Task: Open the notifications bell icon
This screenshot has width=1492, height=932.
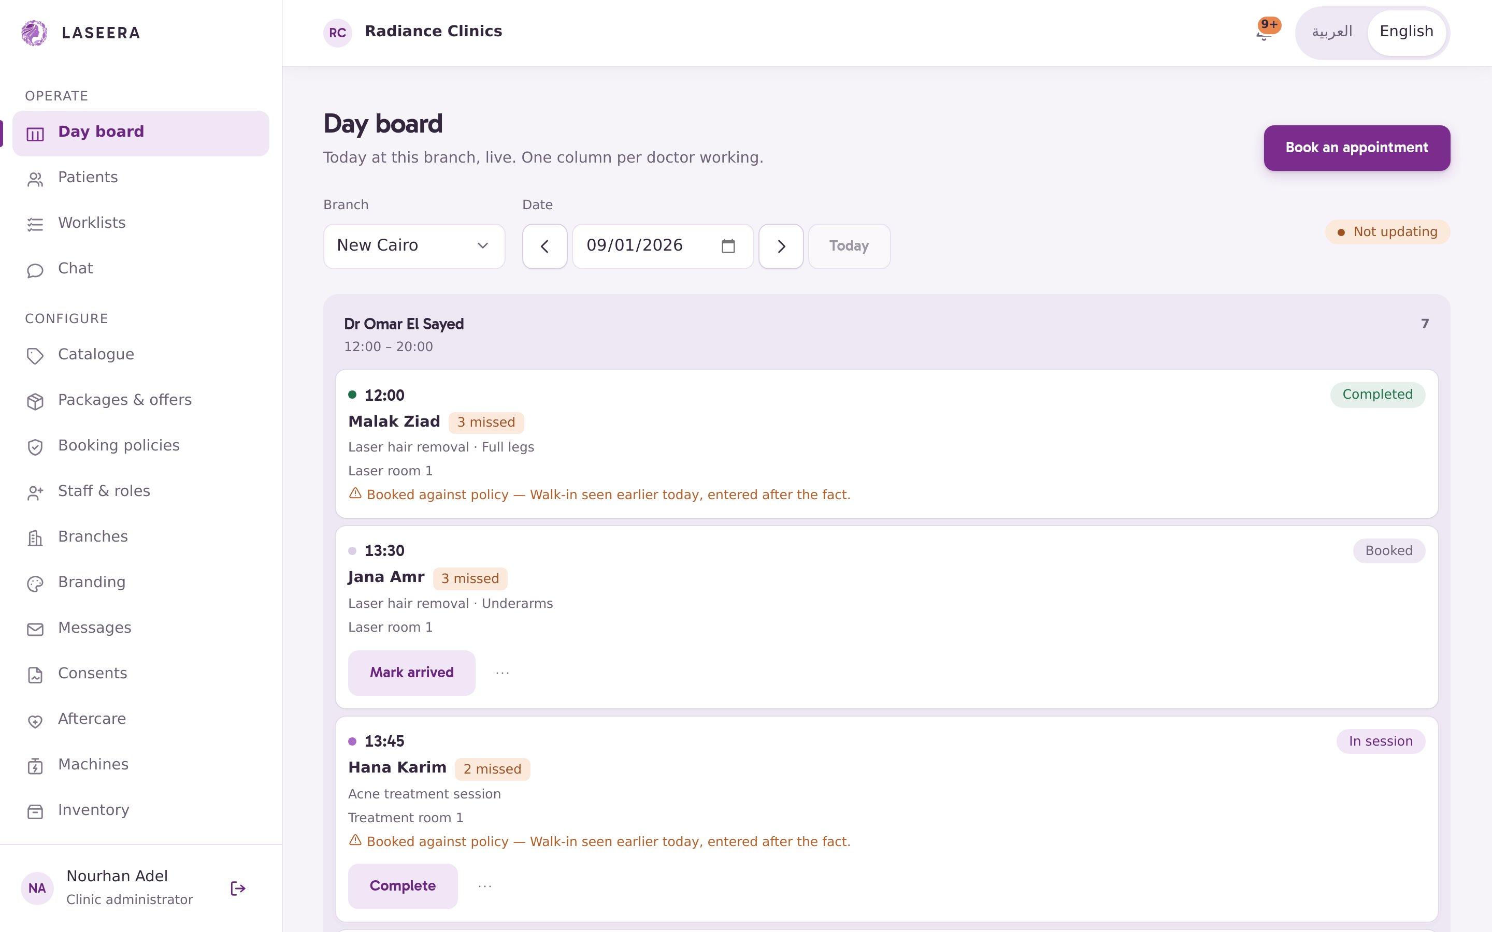Action: click(1264, 33)
